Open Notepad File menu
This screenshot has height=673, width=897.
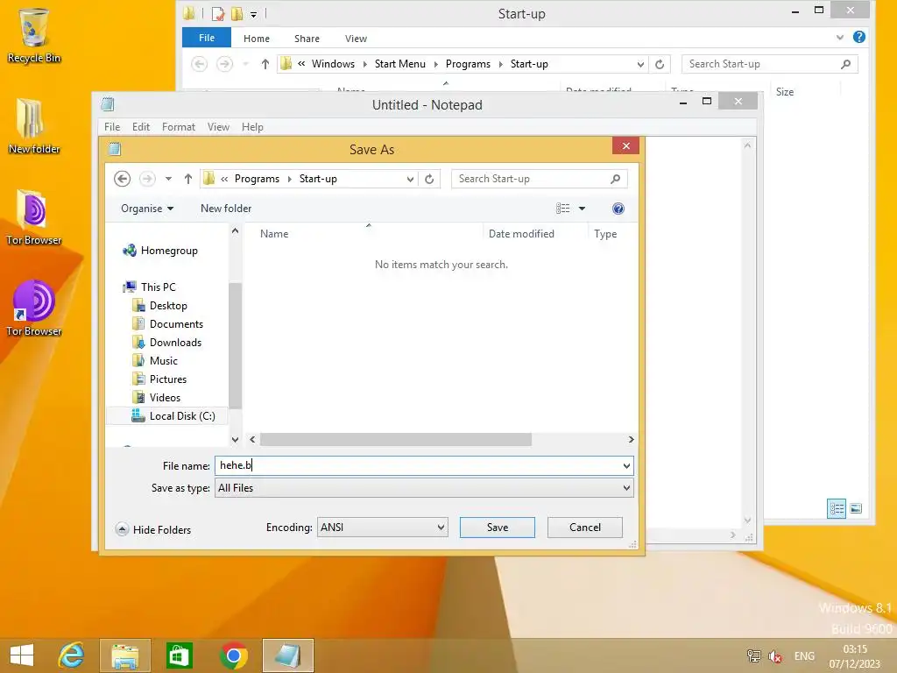point(112,127)
